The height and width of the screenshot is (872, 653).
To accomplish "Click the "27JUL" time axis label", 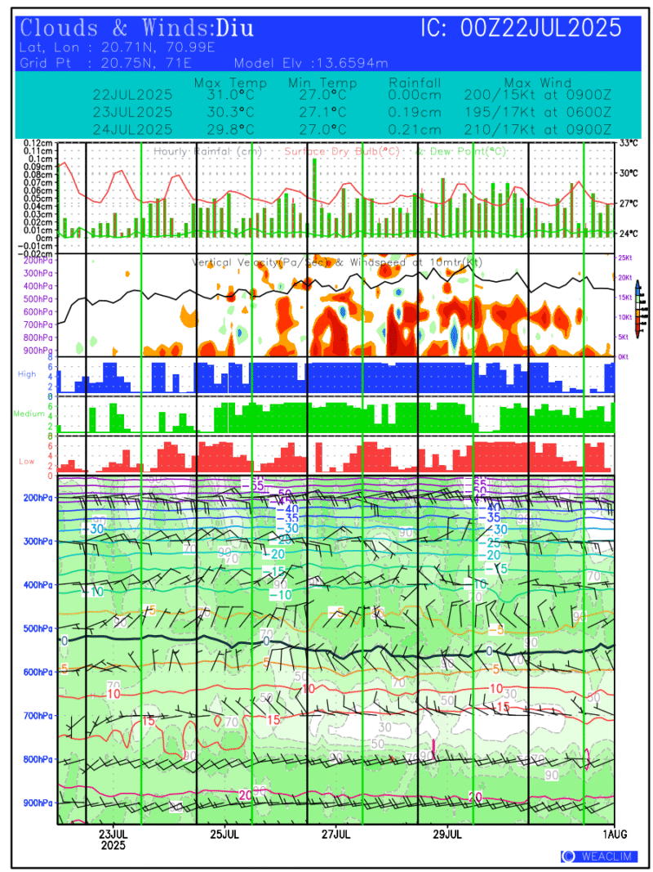I will tap(335, 834).
